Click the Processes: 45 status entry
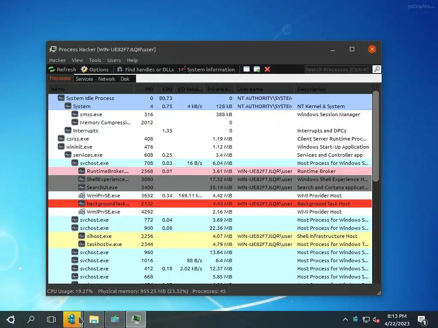This screenshot has width=438, height=328. pyautogui.click(x=209, y=291)
